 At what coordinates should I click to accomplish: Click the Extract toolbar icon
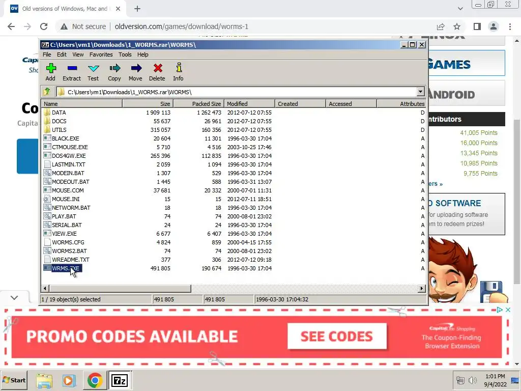point(72,69)
